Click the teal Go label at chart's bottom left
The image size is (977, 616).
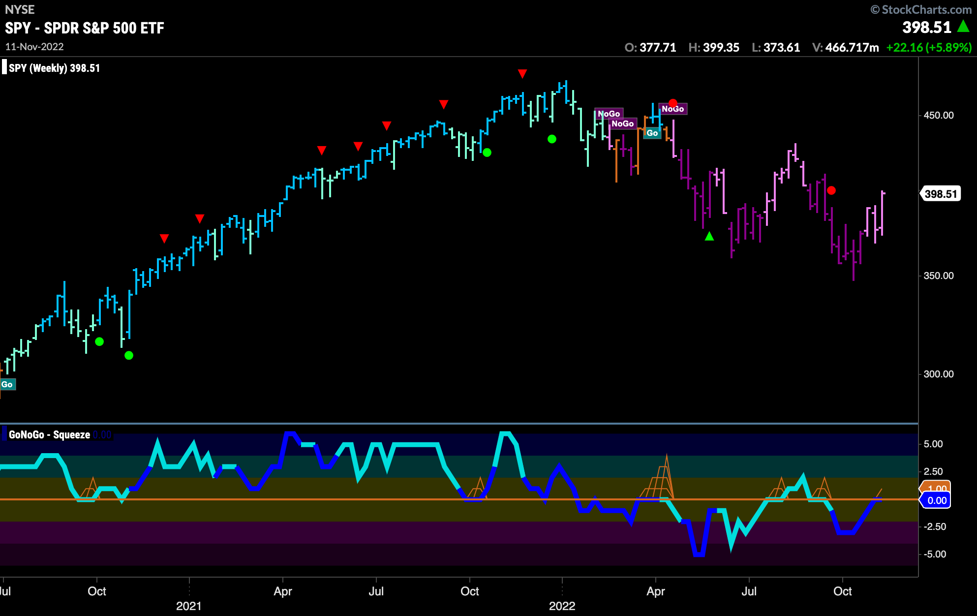click(x=7, y=384)
